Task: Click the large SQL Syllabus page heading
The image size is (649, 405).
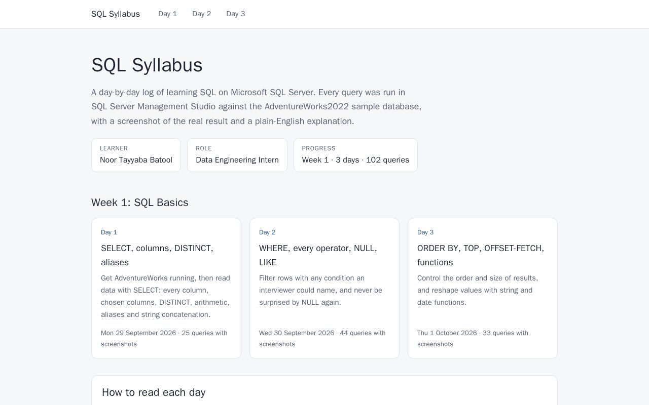Action: click(147, 65)
